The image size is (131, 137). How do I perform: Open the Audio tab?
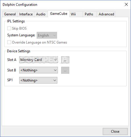pyautogui.click(x=41, y=14)
